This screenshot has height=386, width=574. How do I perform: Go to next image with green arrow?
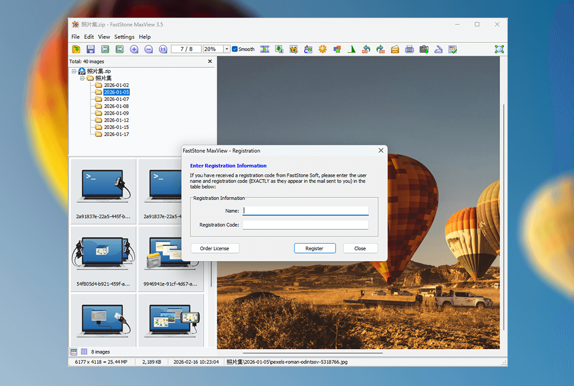(x=119, y=49)
